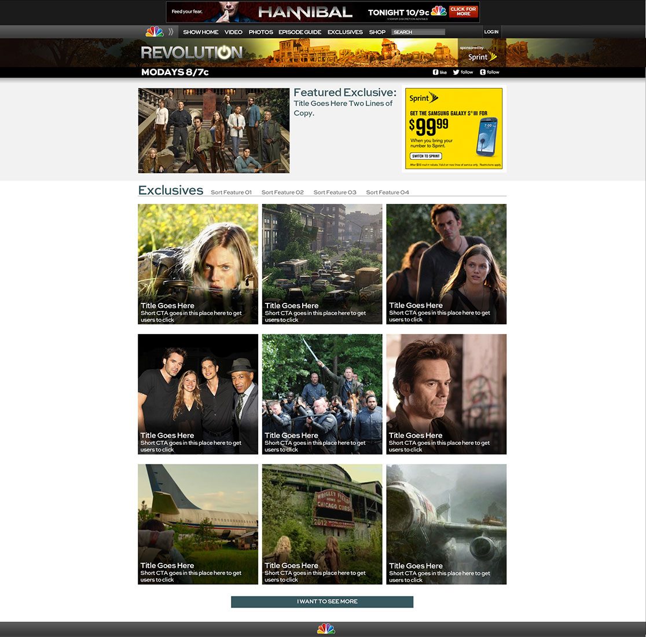
Task: Click the Exclusives section heading
Action: tap(171, 191)
